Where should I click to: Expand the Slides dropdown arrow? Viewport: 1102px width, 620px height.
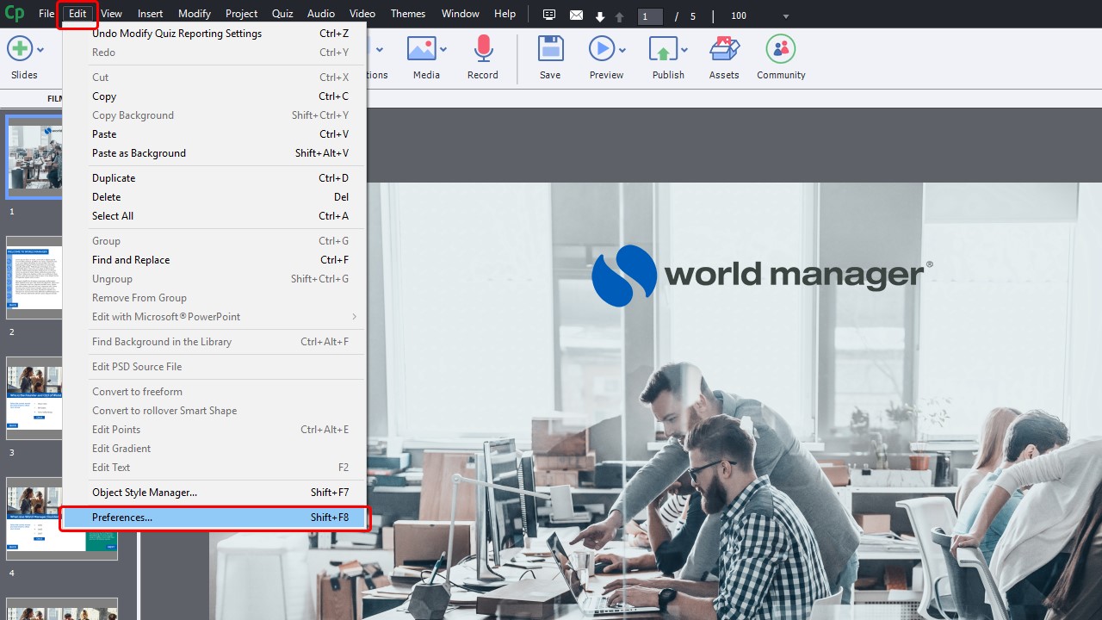point(40,50)
